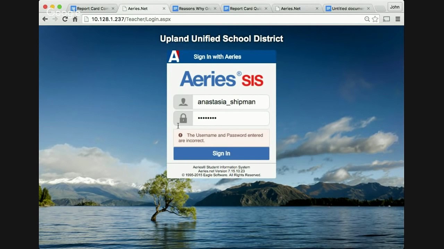
Task: Open the Chrome hamburger menu
Action: [x=398, y=19]
